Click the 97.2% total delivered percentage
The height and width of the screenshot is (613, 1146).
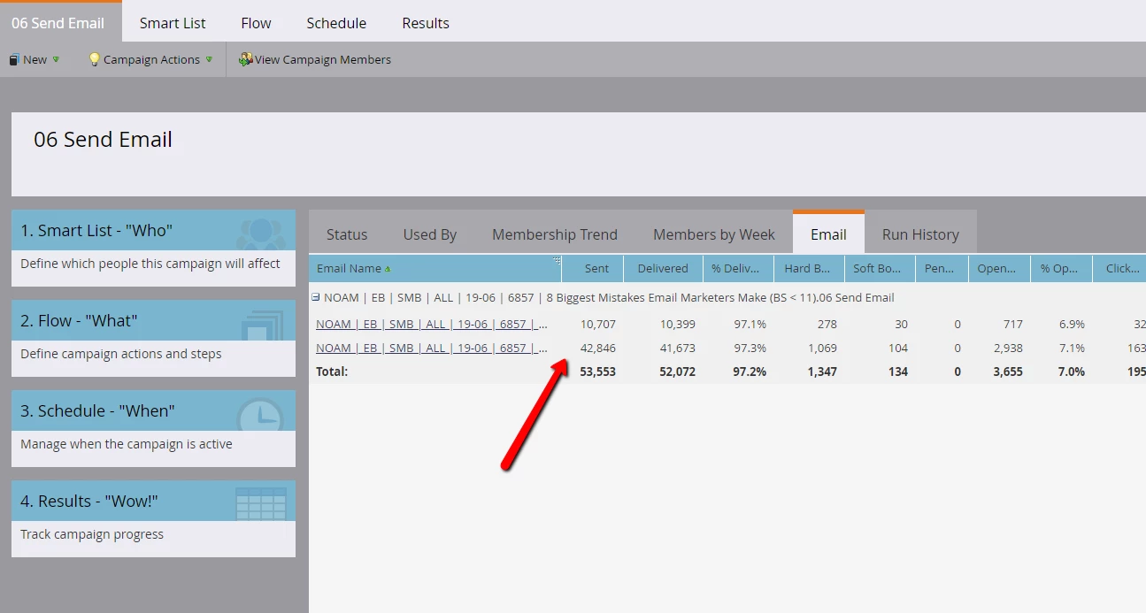tap(750, 372)
